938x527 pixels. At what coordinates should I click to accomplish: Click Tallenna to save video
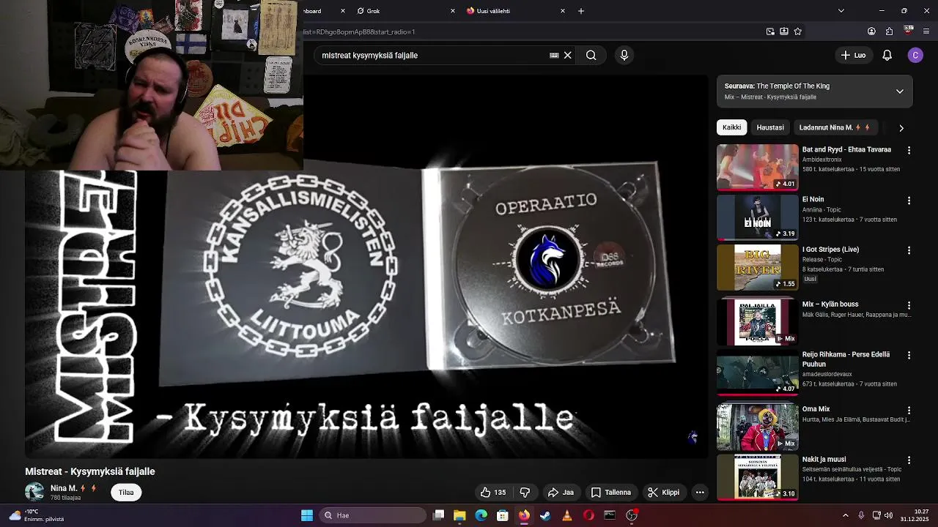click(611, 493)
